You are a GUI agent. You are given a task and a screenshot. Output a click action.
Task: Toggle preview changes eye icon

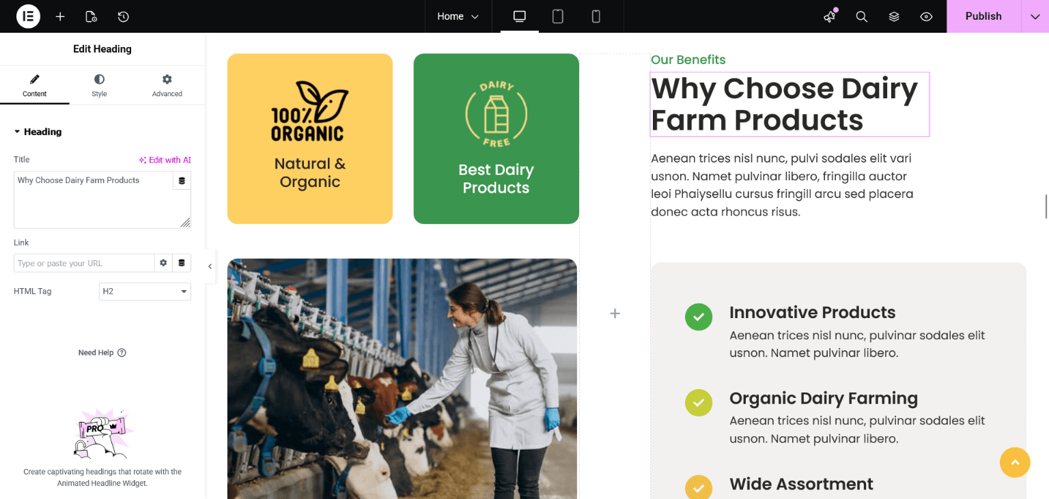pos(926,16)
